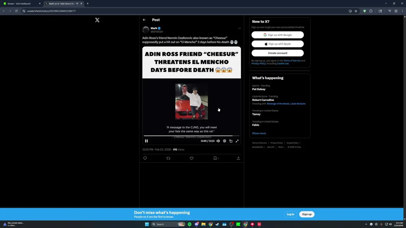
Task: Open footer Privacy Policy link
Action: (277, 143)
